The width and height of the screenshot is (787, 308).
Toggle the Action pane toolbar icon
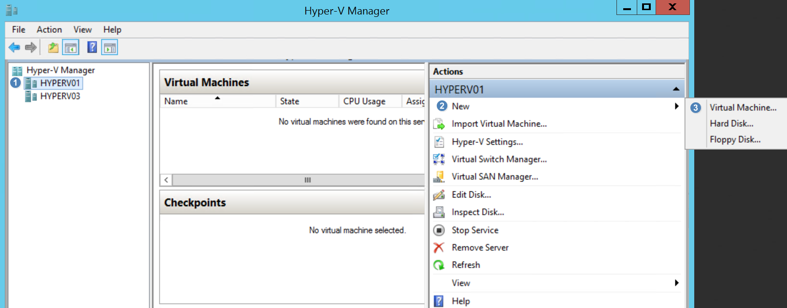(x=110, y=47)
